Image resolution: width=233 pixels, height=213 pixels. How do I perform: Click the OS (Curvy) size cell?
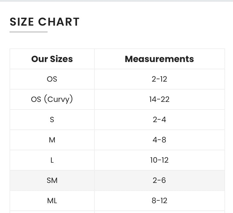tap(52, 99)
